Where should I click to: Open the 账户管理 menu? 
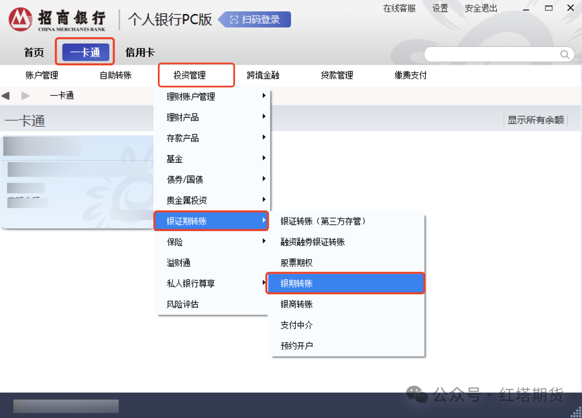point(41,75)
